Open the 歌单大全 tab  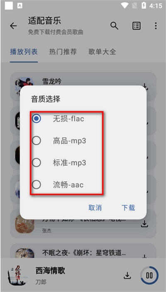(x=102, y=51)
